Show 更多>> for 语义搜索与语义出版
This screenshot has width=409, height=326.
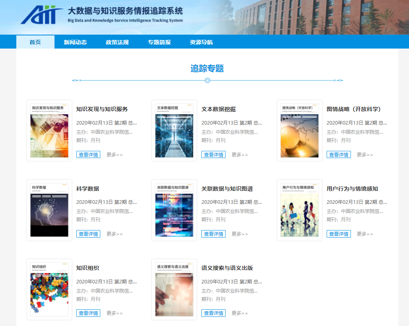tap(240, 313)
